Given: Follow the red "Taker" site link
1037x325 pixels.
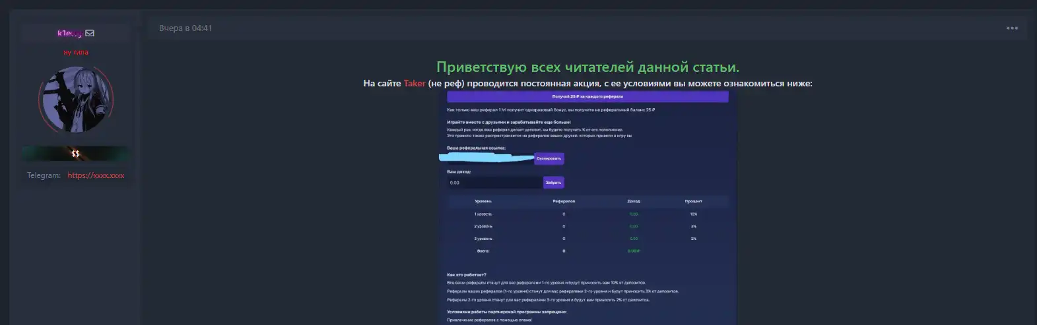Looking at the screenshot, I should (x=415, y=83).
